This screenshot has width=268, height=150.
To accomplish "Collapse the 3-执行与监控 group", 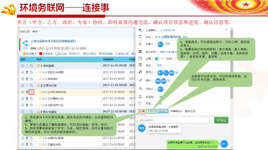I will click(x=38, y=111).
